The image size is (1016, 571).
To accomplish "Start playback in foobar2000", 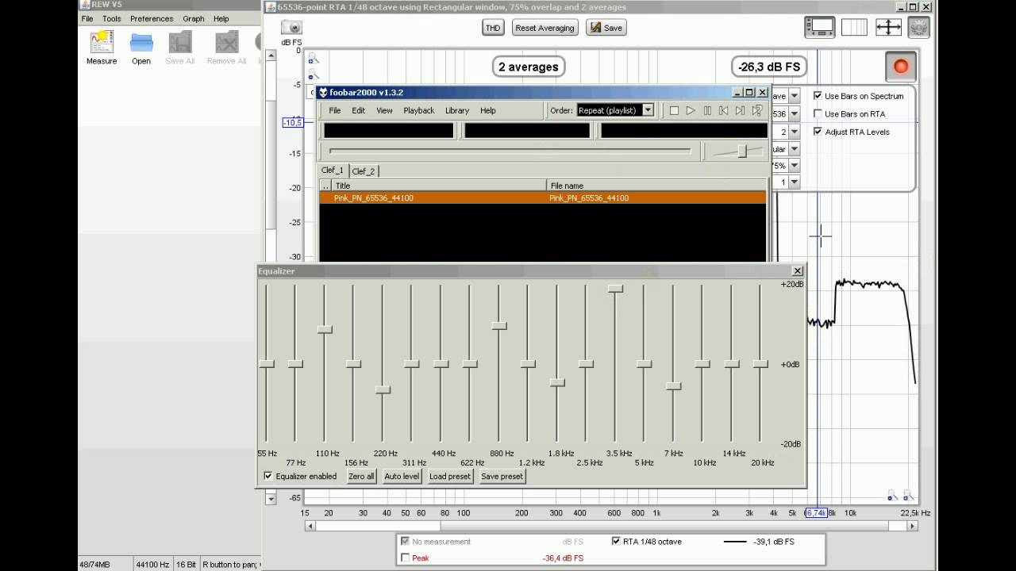I will click(x=691, y=110).
